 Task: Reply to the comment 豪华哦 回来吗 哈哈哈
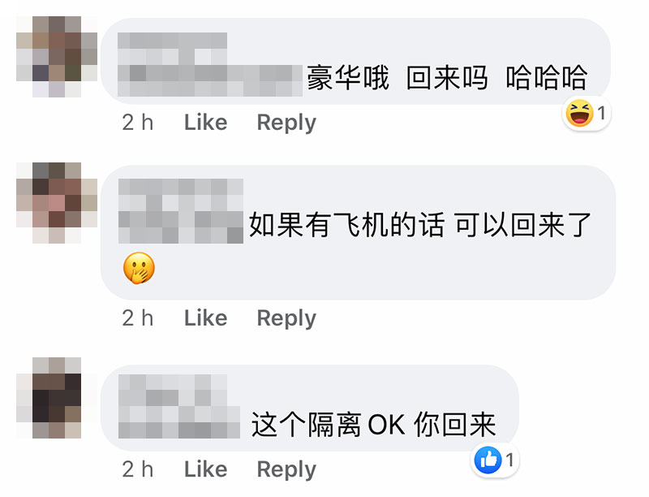tap(286, 123)
